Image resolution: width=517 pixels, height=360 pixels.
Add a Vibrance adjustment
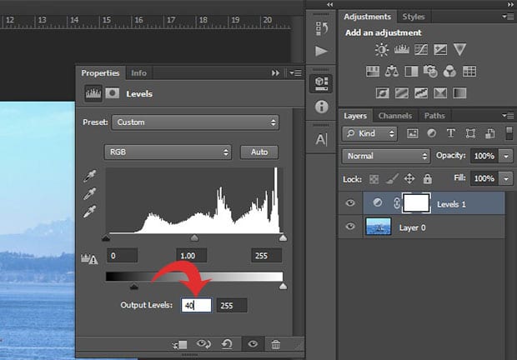[459, 50]
